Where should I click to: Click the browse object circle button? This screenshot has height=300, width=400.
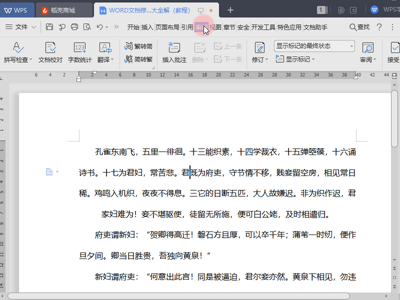(394, 277)
